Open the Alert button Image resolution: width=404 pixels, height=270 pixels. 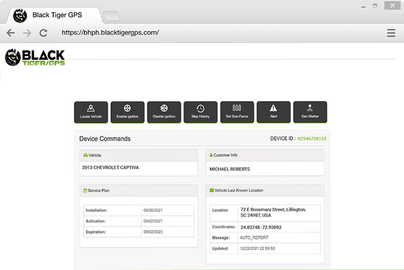(x=273, y=112)
